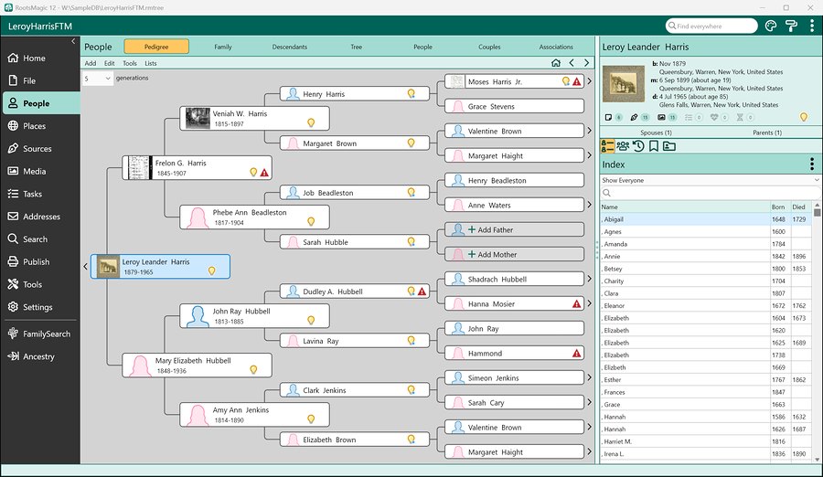Expand ancestors beyond Simeon Jenkins
Image resolution: width=823 pixels, height=477 pixels.
pyautogui.click(x=590, y=377)
